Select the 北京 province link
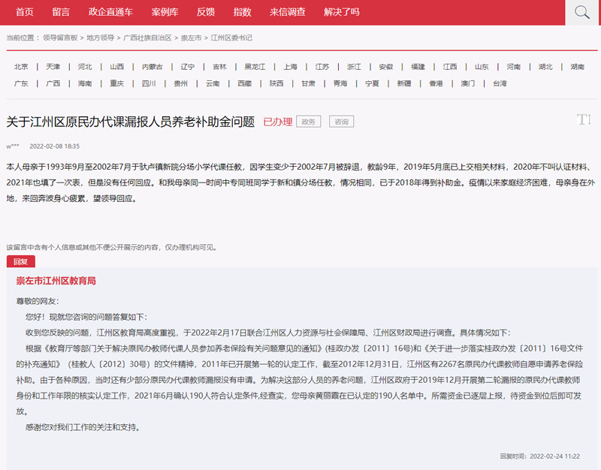This screenshot has width=601, height=470. click(x=21, y=67)
